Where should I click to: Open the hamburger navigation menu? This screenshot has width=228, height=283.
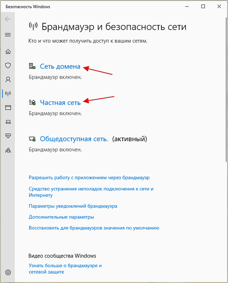click(x=8, y=35)
